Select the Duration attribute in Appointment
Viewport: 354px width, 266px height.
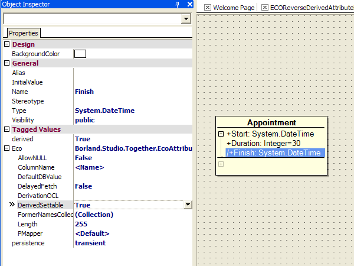(264, 144)
